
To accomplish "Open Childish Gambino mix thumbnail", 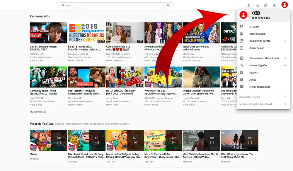I will tap(201, 140).
